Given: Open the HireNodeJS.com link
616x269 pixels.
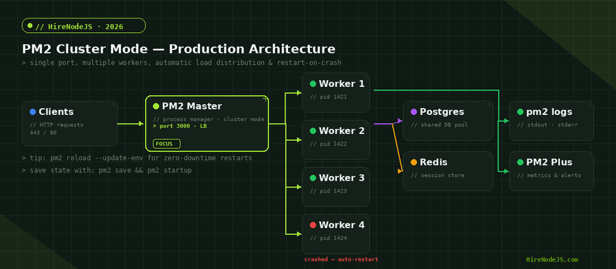Looking at the screenshot, I should tap(552, 259).
